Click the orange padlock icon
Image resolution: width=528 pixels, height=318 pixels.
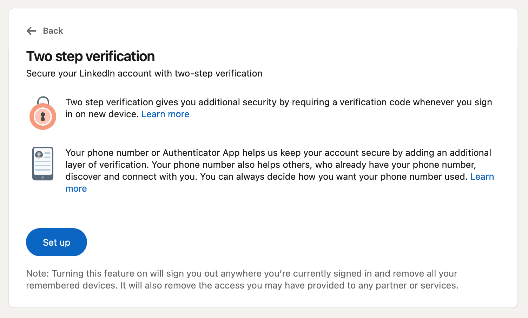(43, 113)
